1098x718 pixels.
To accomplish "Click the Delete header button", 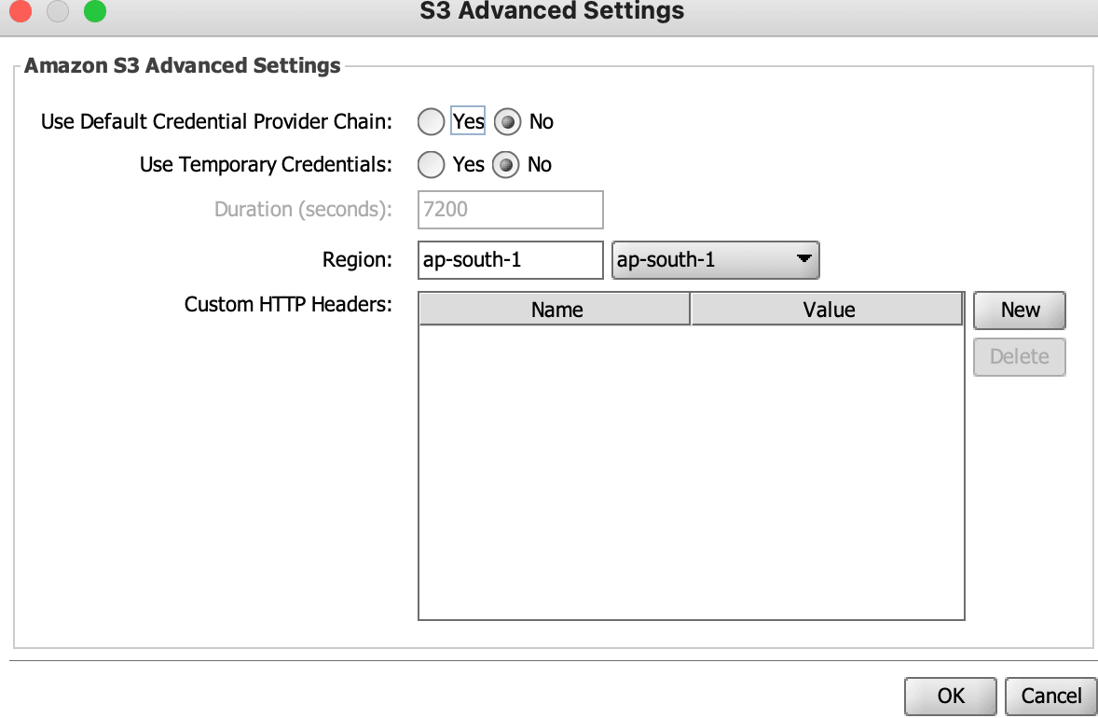I will pyautogui.click(x=1020, y=356).
